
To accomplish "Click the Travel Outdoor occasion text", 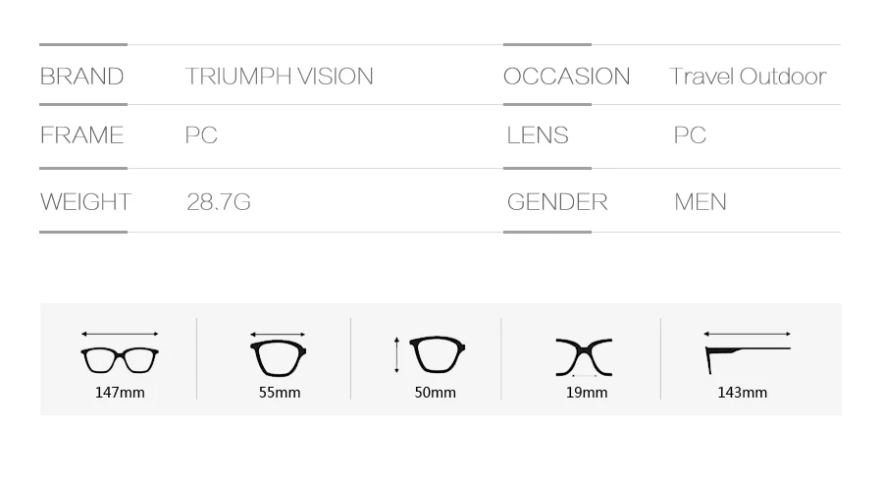I will point(748,77).
